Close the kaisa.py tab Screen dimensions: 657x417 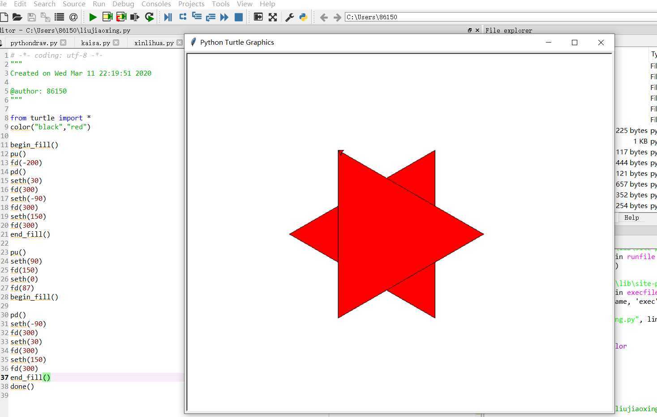click(116, 43)
